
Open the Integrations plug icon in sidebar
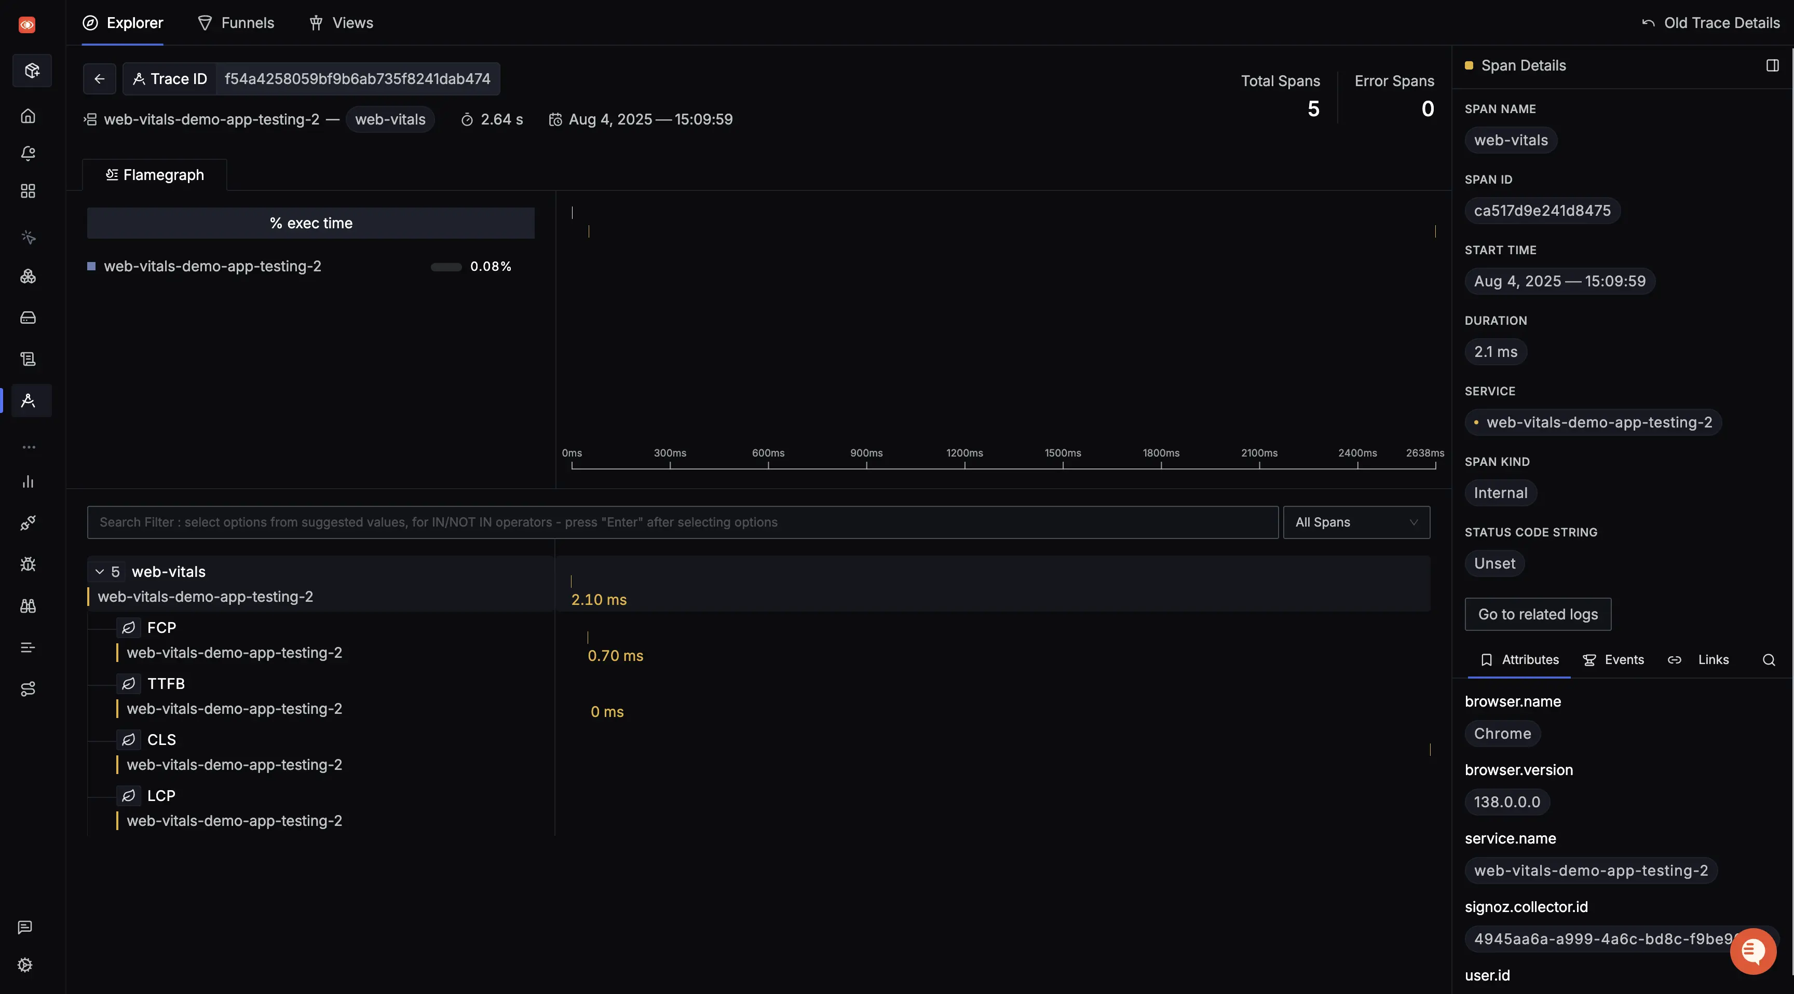point(28,523)
